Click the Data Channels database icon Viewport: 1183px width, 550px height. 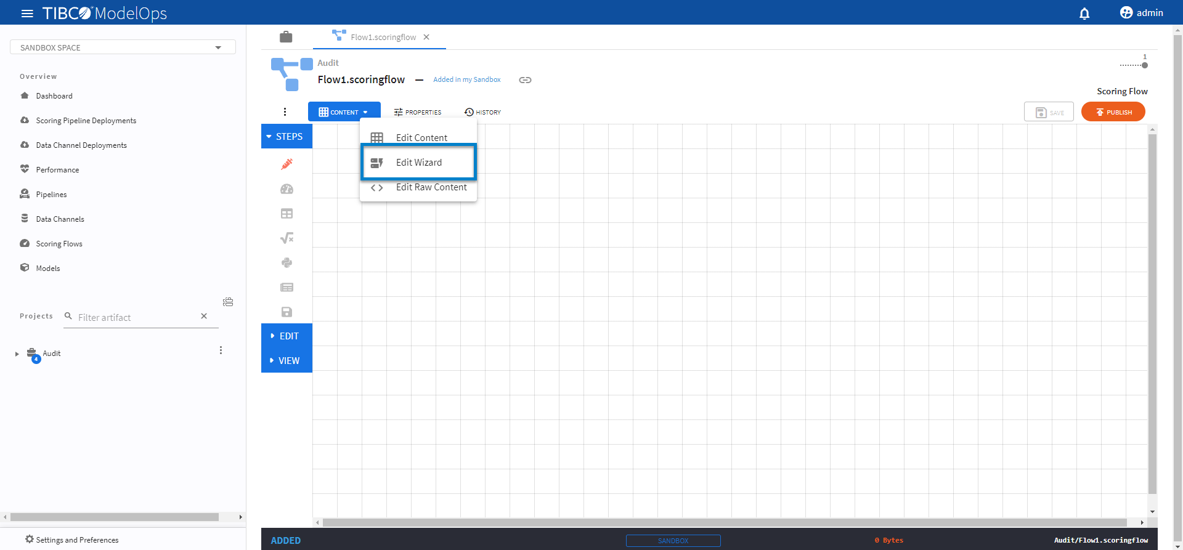pyautogui.click(x=25, y=219)
